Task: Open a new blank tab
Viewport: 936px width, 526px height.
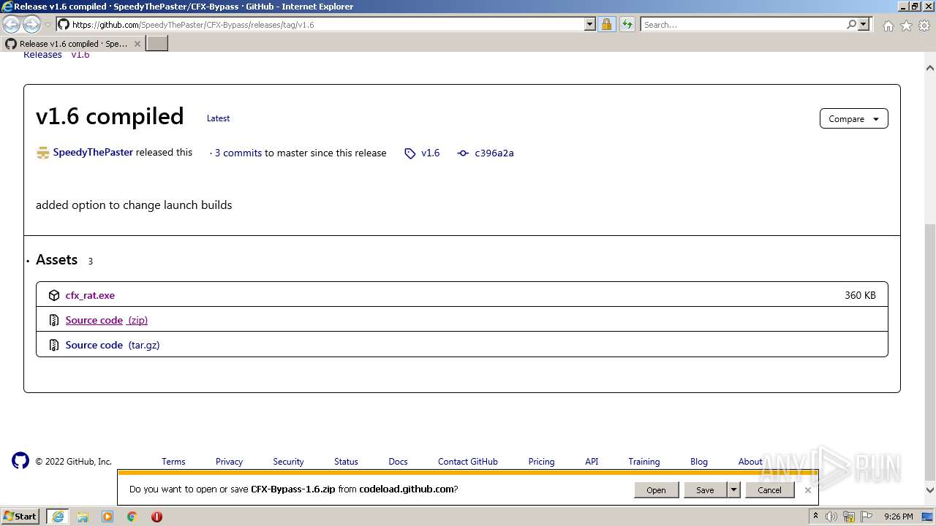Action: [157, 44]
